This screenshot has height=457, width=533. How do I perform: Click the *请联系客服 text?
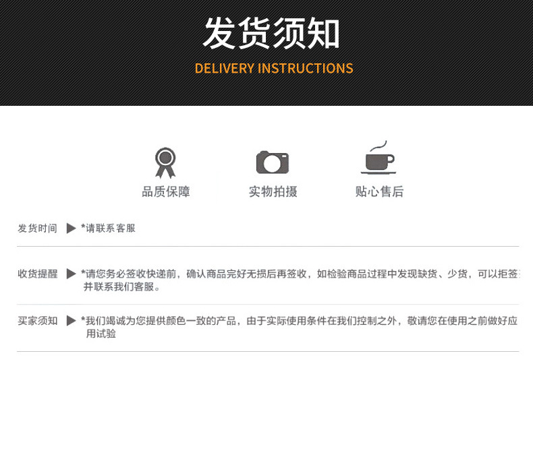108,228
